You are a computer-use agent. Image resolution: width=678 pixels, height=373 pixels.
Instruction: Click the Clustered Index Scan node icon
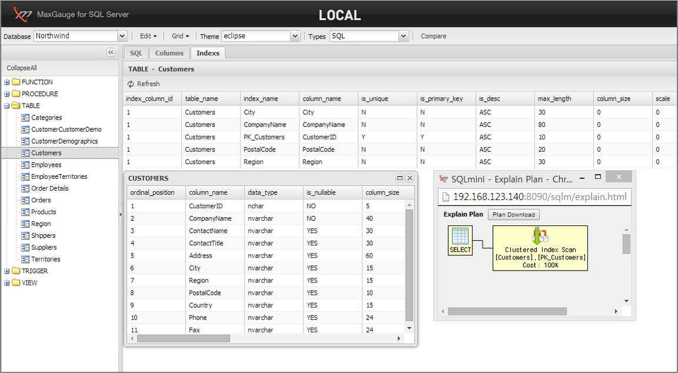(x=540, y=236)
